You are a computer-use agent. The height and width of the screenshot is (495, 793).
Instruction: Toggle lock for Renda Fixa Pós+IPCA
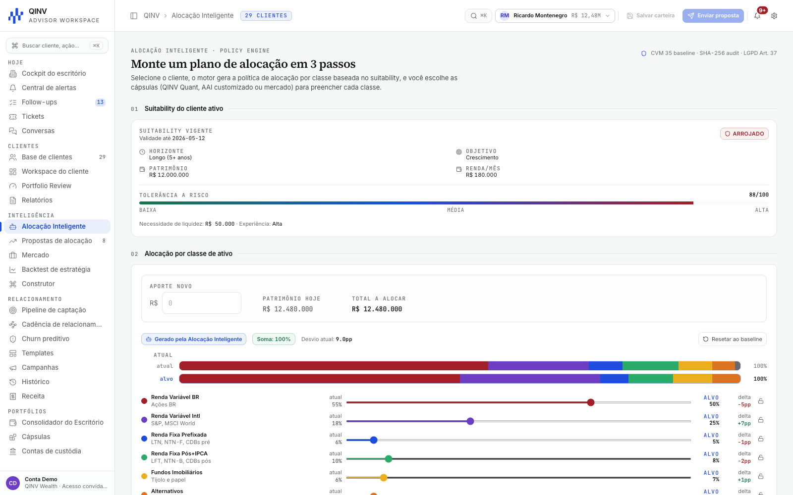761,457
